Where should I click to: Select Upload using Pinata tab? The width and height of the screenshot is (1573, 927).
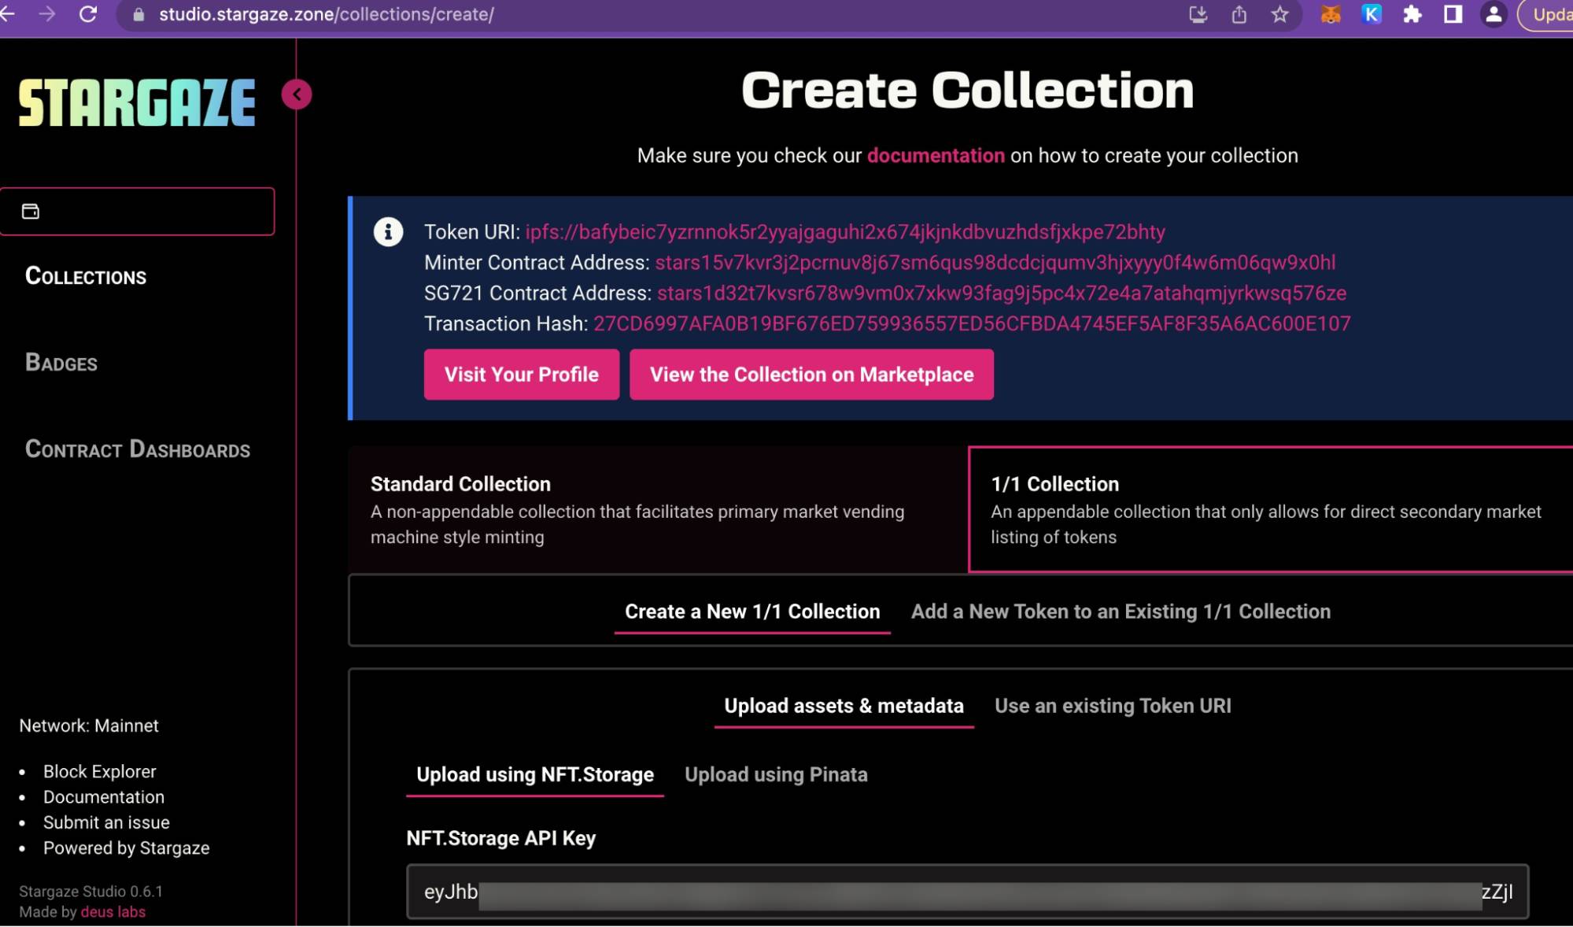(x=776, y=774)
